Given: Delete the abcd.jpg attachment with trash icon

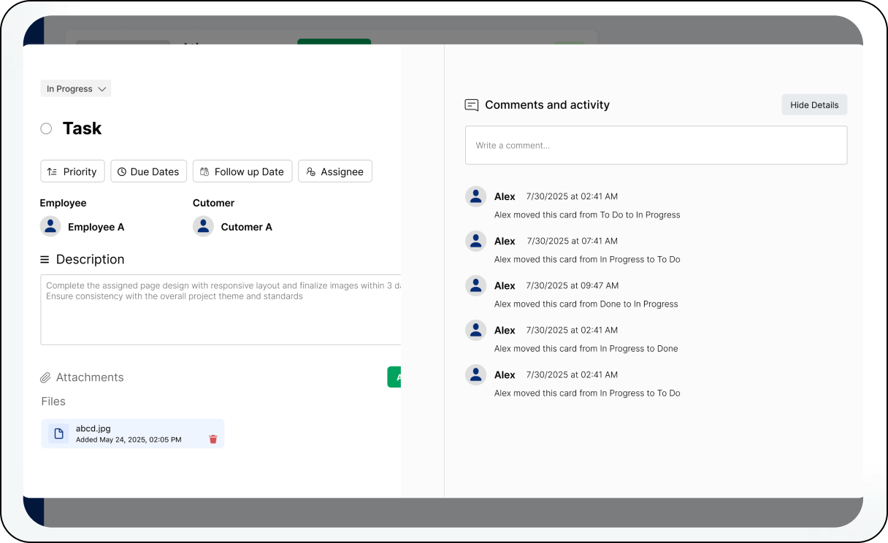Looking at the screenshot, I should 213,439.
